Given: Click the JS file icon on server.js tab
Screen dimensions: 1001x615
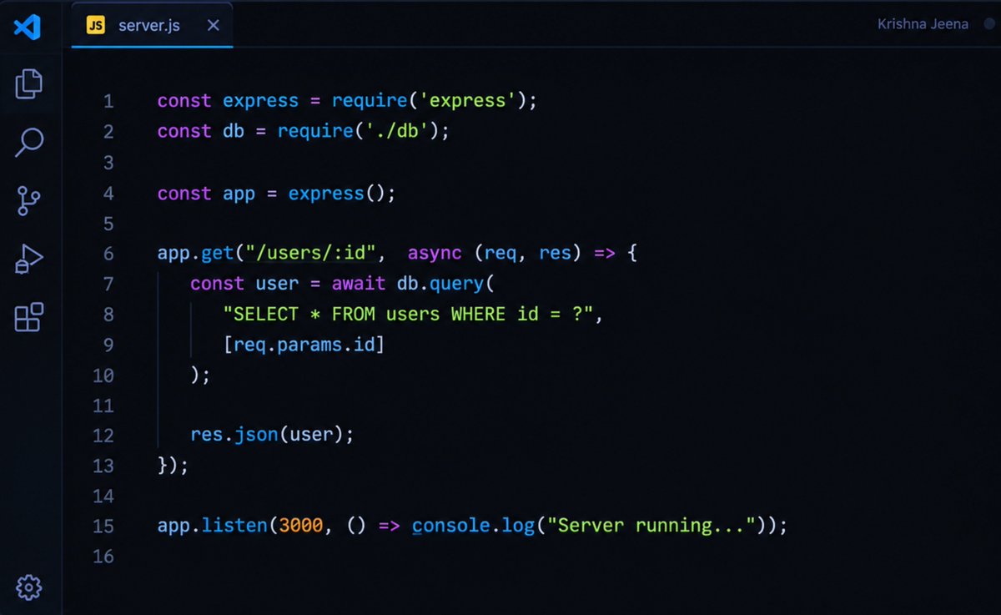Looking at the screenshot, I should (96, 25).
